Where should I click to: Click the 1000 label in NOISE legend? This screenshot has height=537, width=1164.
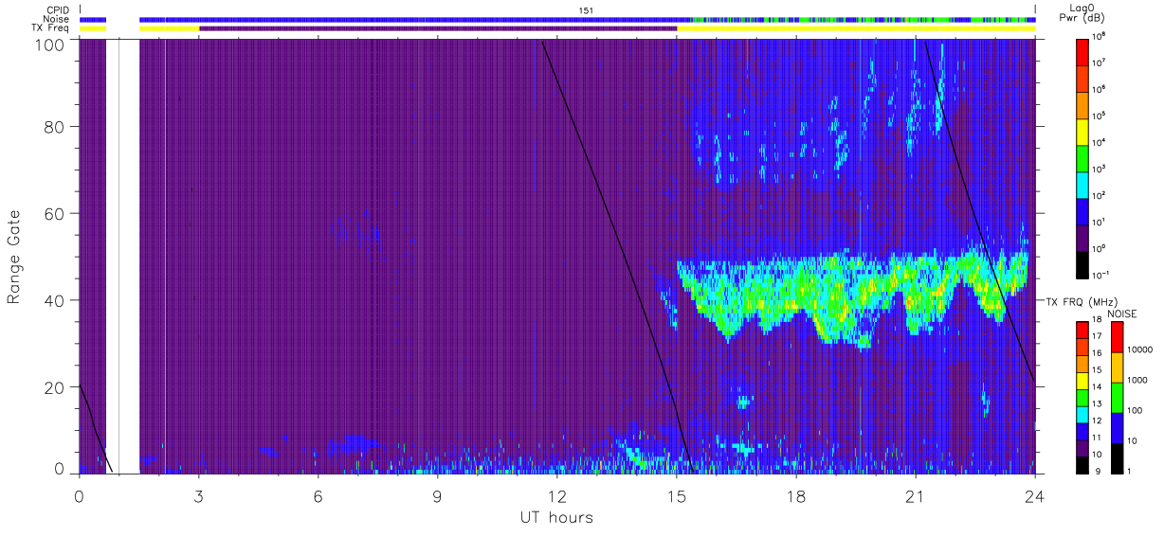click(x=1137, y=381)
